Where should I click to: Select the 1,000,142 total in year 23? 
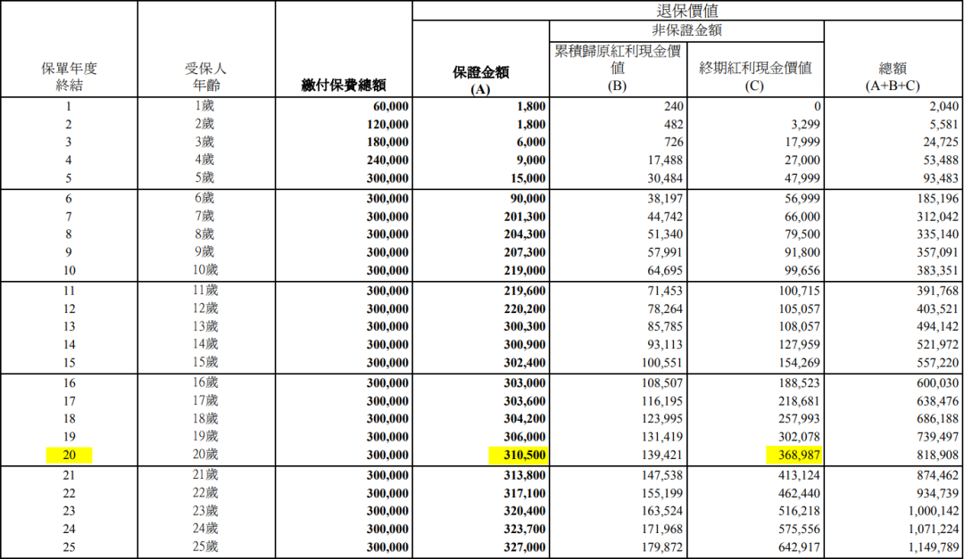click(929, 511)
